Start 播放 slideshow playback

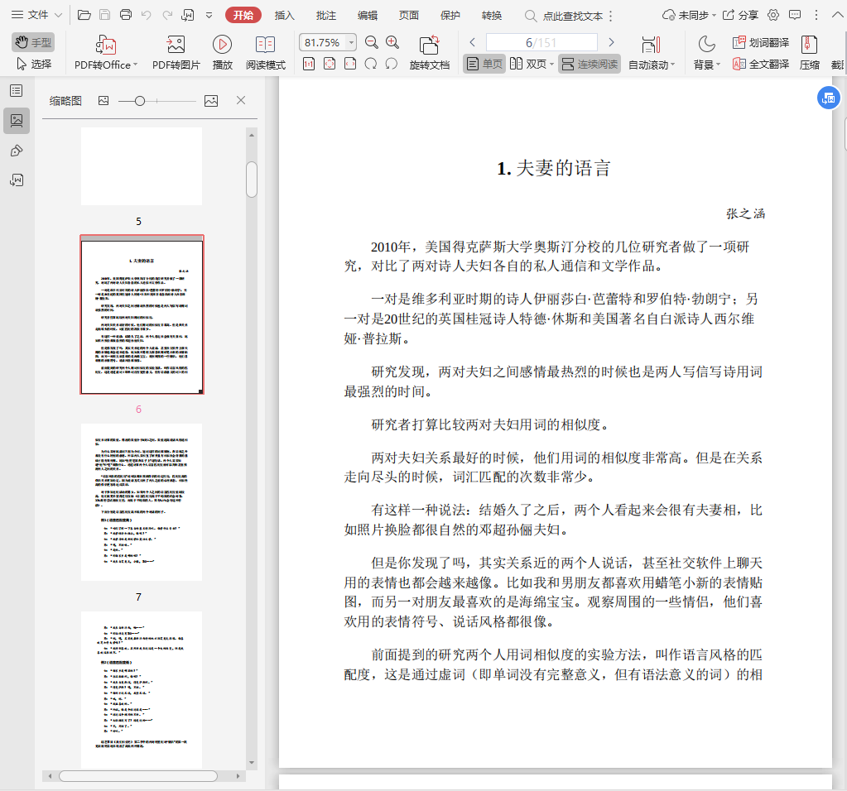click(222, 52)
